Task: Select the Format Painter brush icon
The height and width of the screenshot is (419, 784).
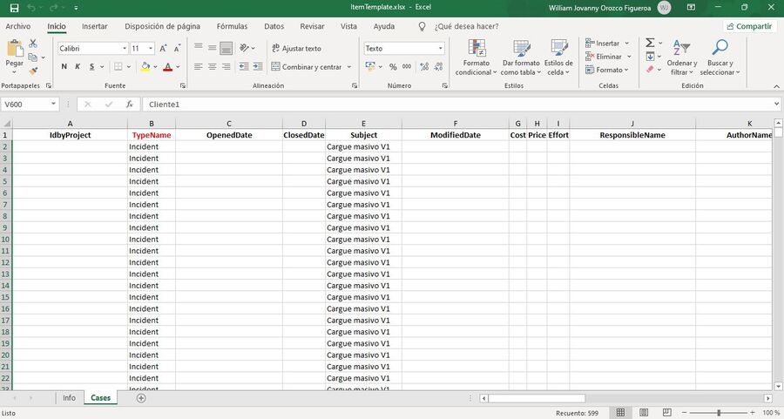Action: pyautogui.click(x=33, y=71)
